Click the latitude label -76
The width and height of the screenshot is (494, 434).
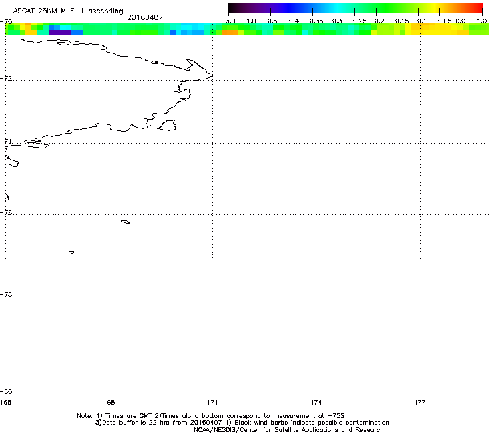pos(6,213)
